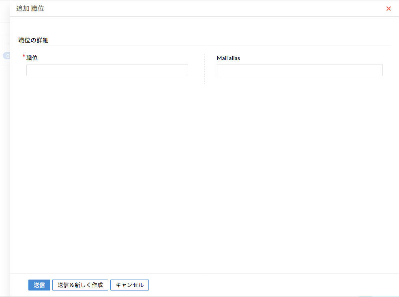Select the 職位の詳細 section heading
399x297 pixels.
click(33, 40)
